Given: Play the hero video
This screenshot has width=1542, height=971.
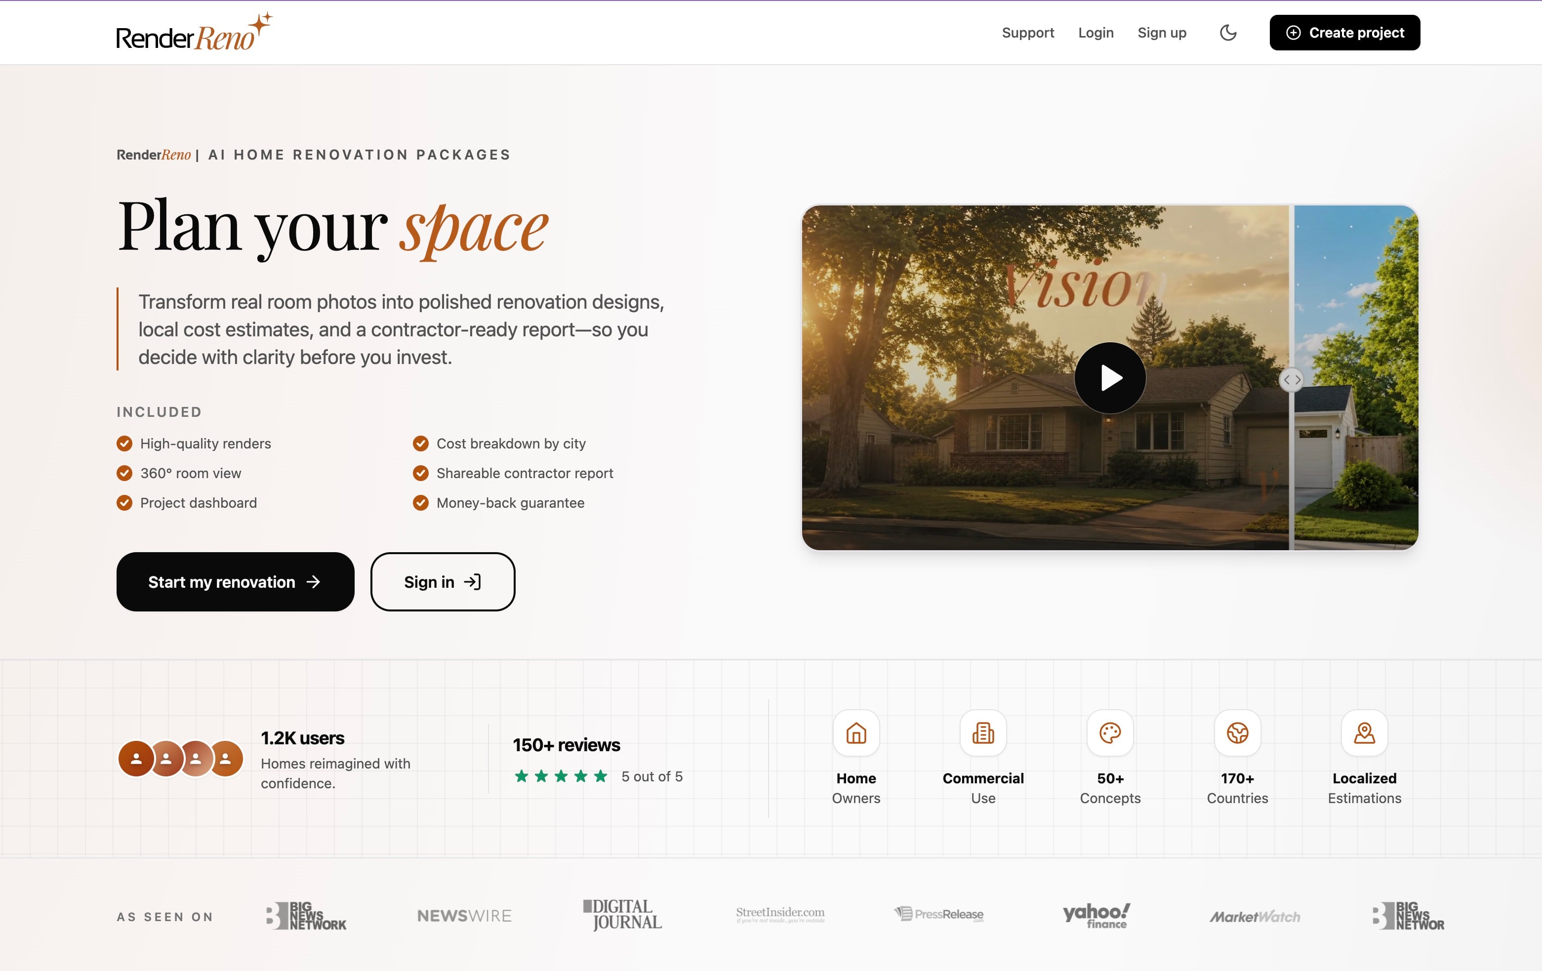Looking at the screenshot, I should tap(1109, 378).
